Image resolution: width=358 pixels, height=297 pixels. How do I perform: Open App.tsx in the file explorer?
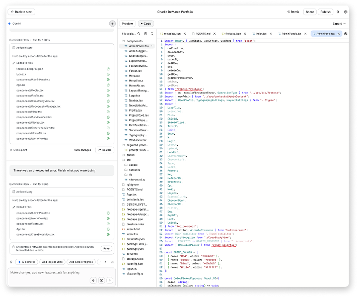coord(131,194)
